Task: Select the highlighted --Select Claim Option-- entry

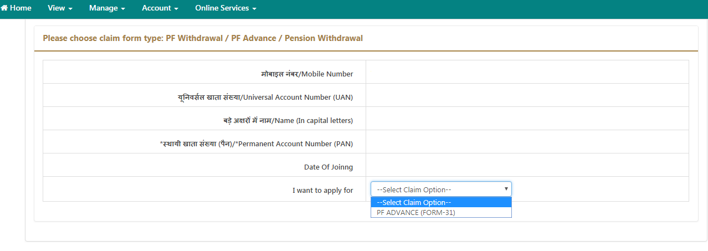Action: tap(441, 202)
